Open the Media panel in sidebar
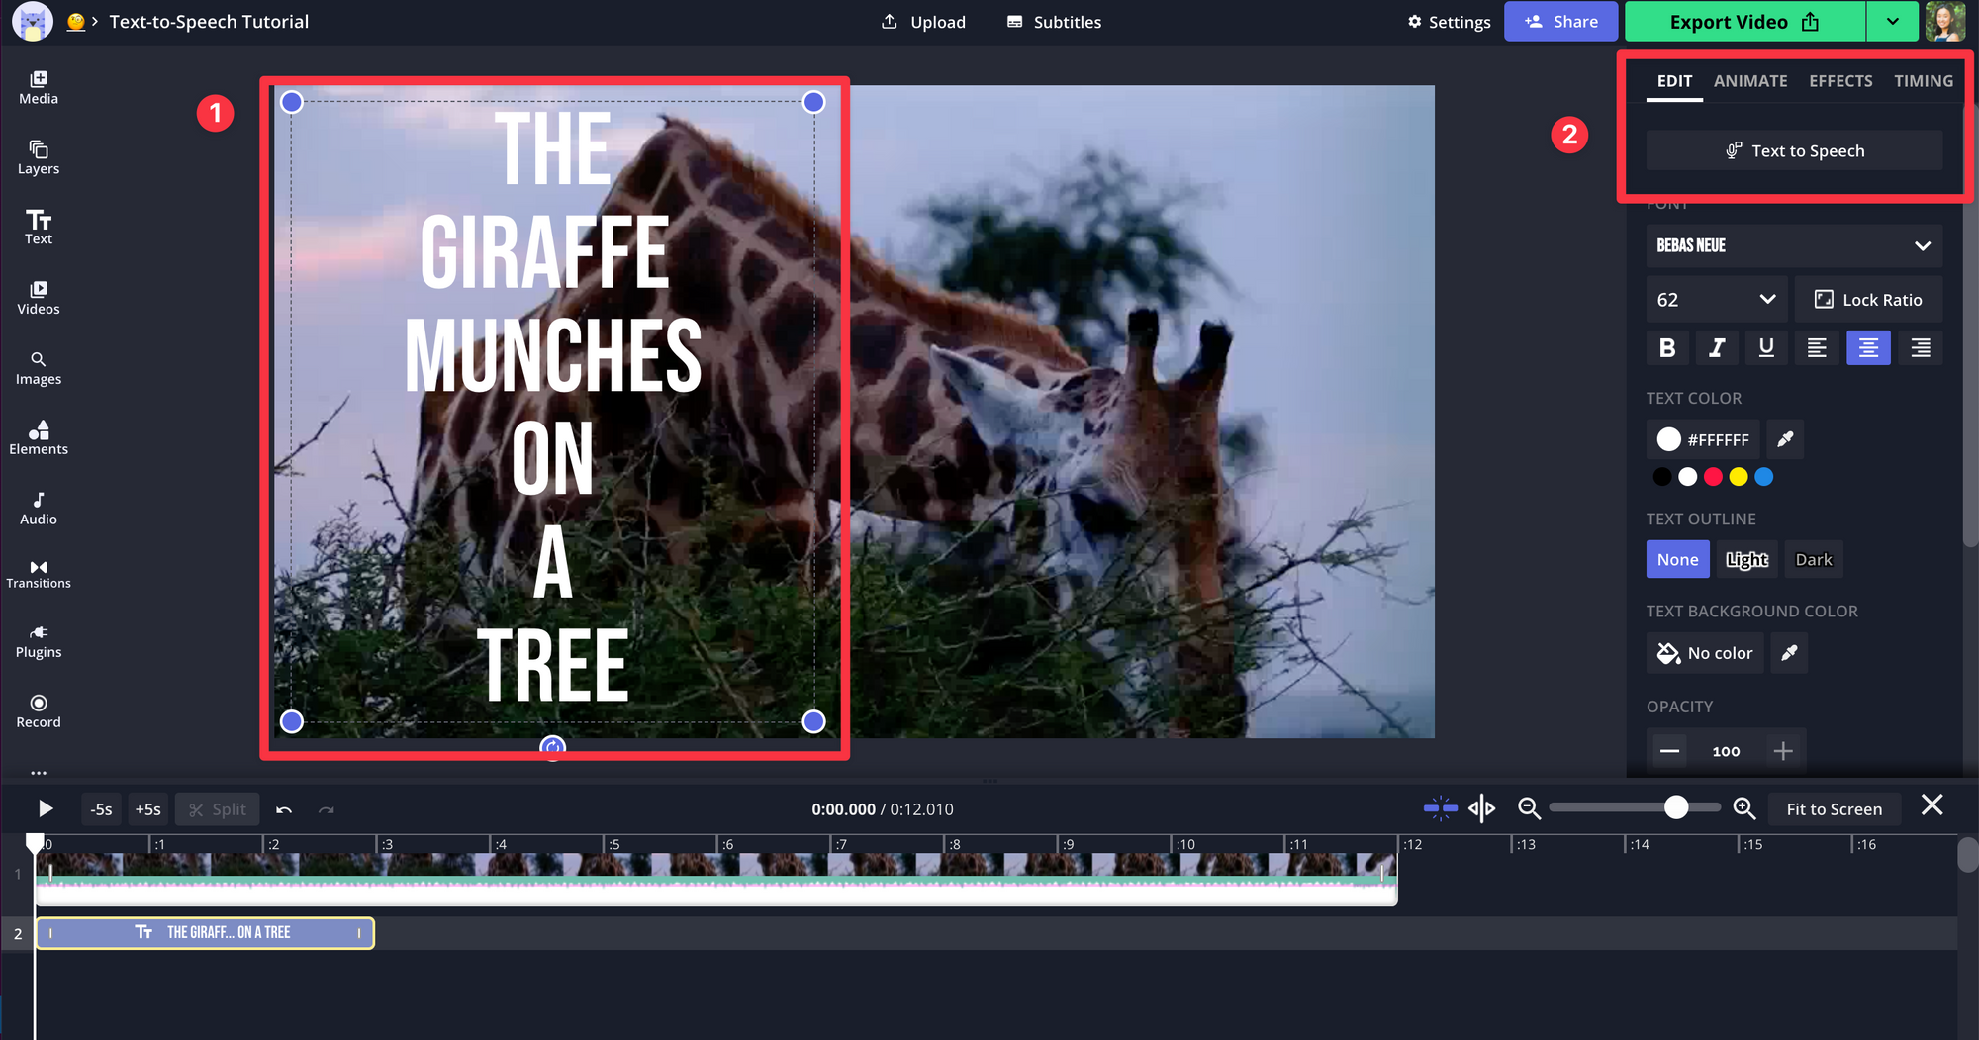The image size is (1979, 1040). (x=39, y=87)
